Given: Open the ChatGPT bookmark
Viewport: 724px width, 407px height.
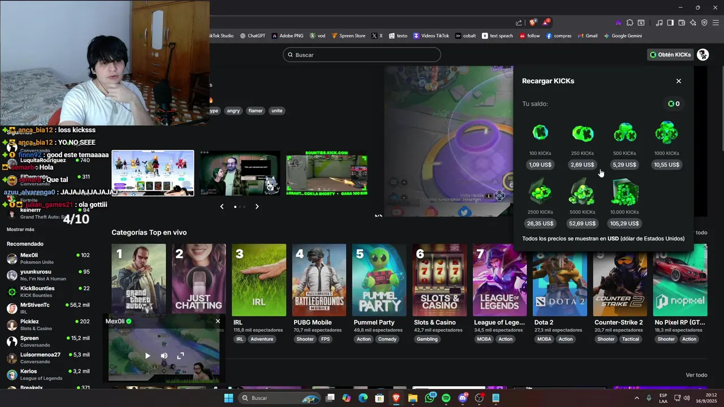Looking at the screenshot, I should [x=252, y=36].
